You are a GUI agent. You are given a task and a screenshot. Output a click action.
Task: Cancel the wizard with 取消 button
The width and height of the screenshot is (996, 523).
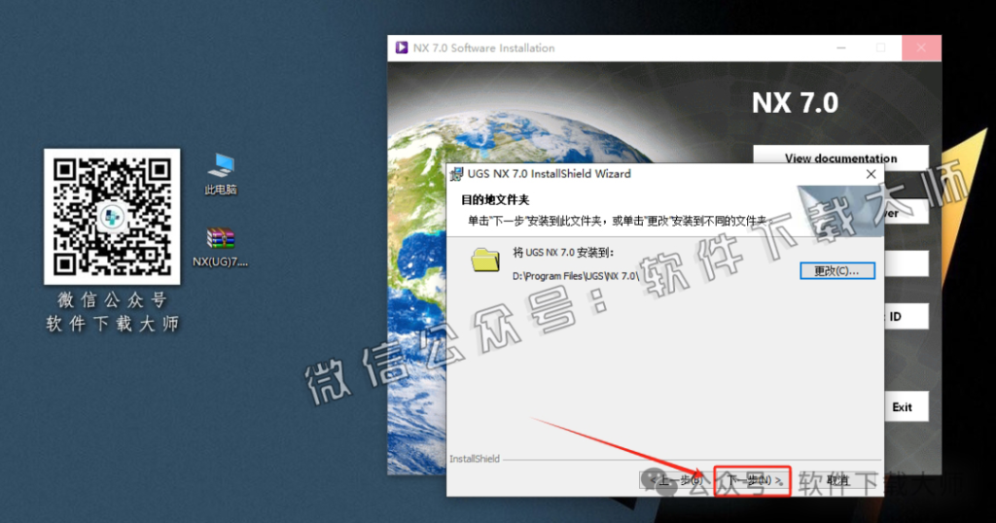(x=837, y=480)
